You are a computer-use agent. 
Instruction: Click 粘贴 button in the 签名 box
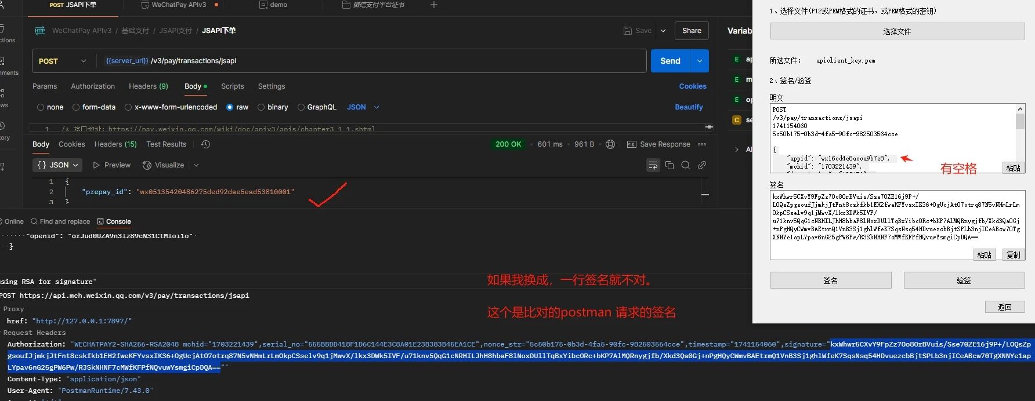click(x=985, y=255)
